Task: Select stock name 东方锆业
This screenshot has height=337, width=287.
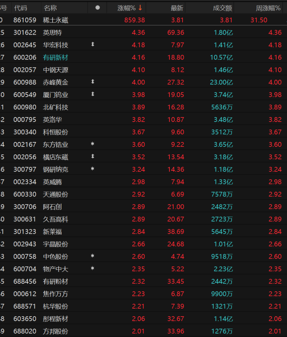Action: coord(56,144)
